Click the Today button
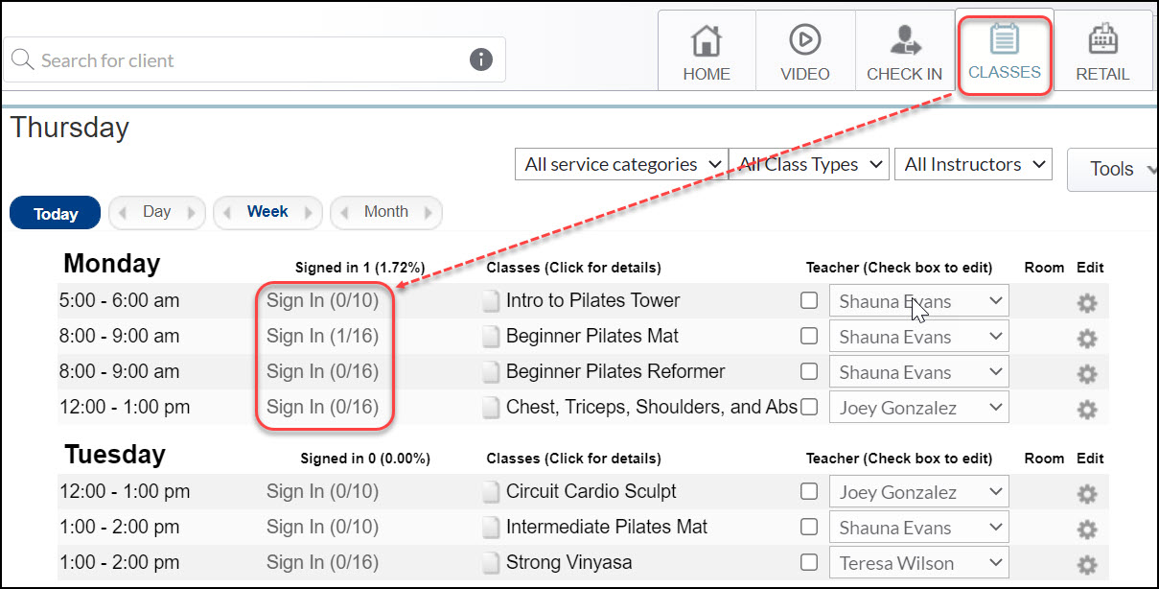The width and height of the screenshot is (1159, 589). [55, 213]
